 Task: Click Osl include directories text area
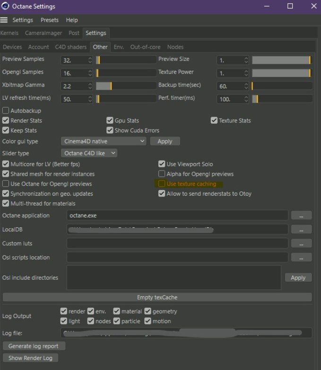pyautogui.click(x=174, y=278)
